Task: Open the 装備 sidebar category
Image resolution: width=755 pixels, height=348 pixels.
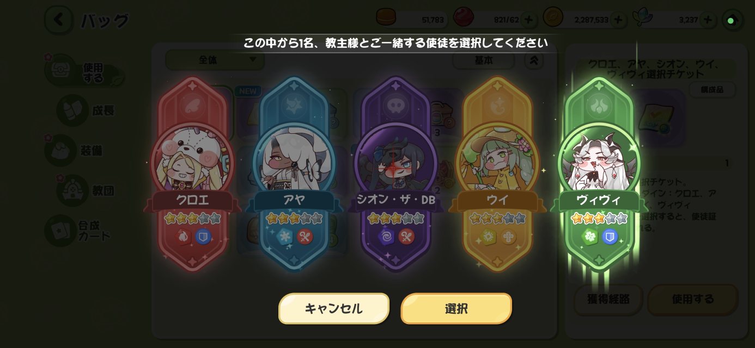Action: coord(76,151)
